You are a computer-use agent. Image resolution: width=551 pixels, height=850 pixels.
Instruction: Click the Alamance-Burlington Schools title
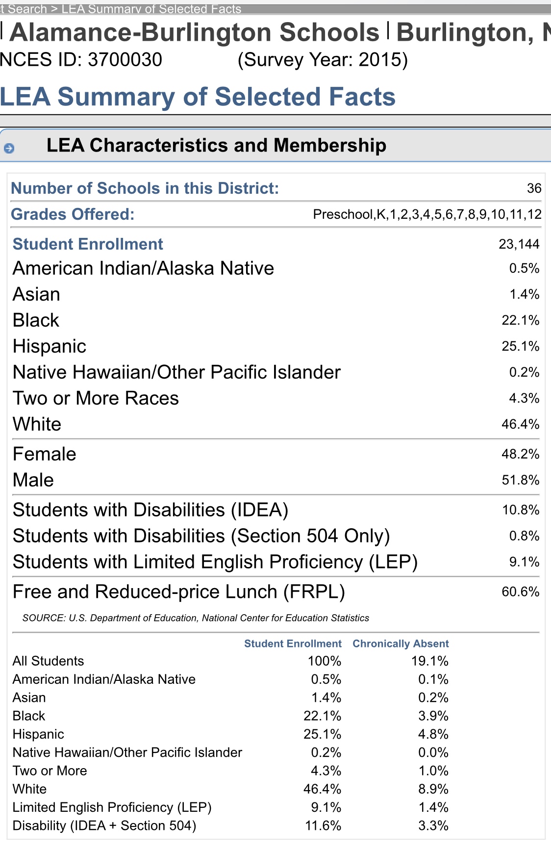click(194, 32)
